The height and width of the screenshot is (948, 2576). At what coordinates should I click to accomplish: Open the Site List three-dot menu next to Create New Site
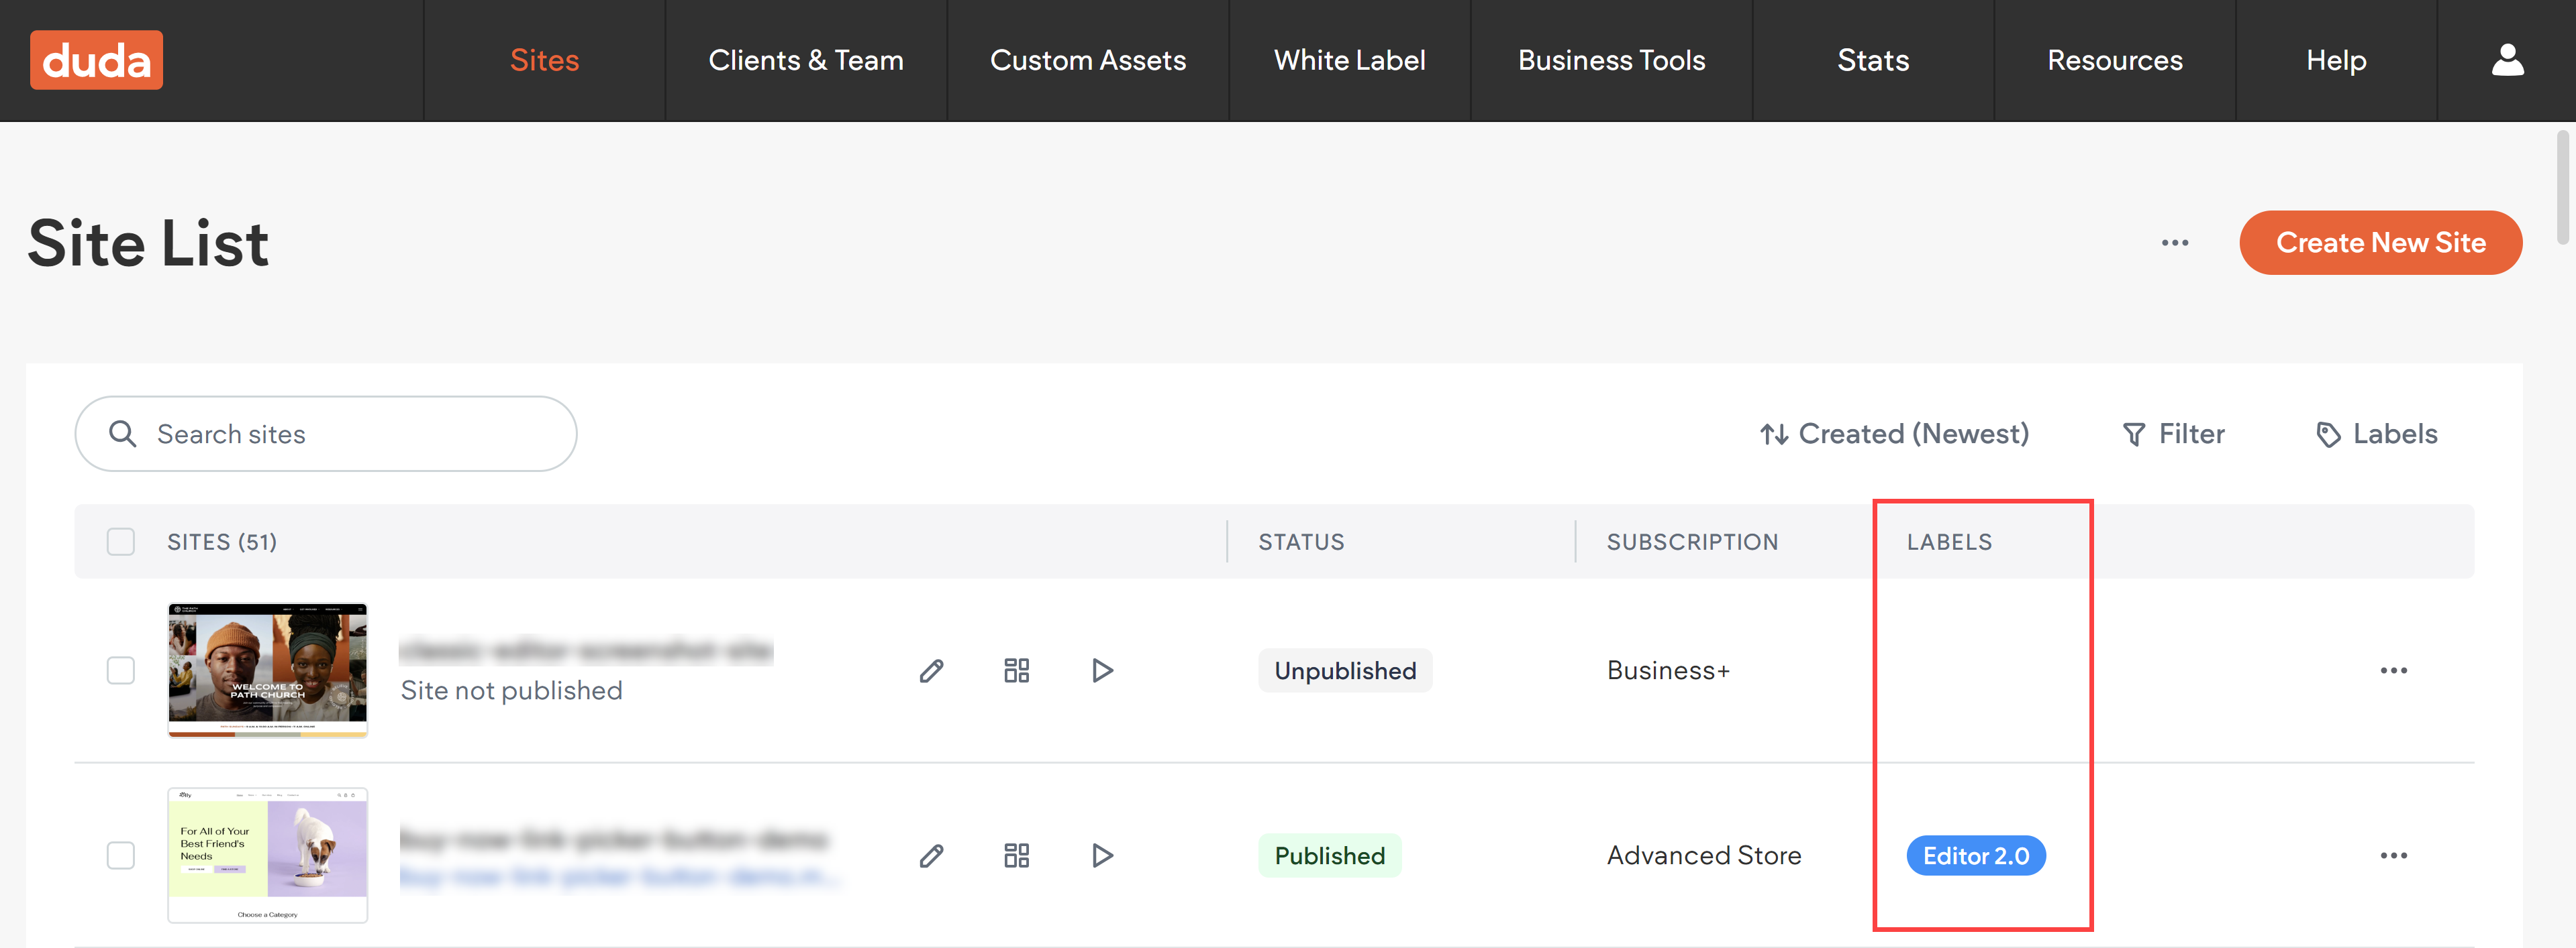pyautogui.click(x=2175, y=242)
